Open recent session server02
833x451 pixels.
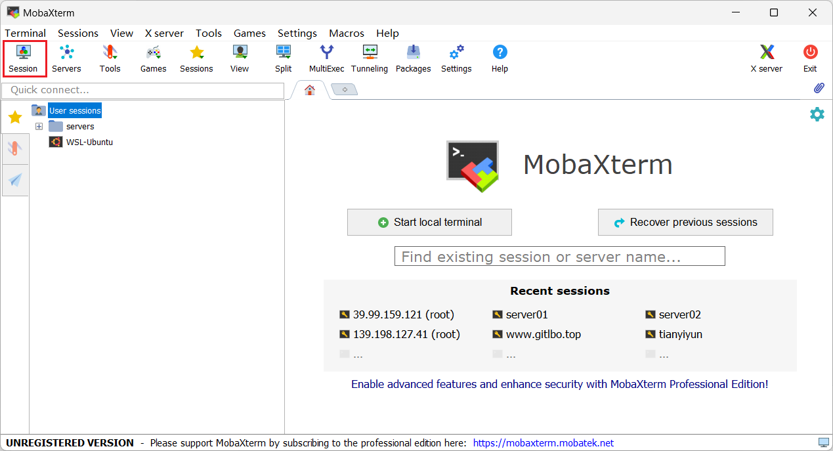pyautogui.click(x=673, y=314)
